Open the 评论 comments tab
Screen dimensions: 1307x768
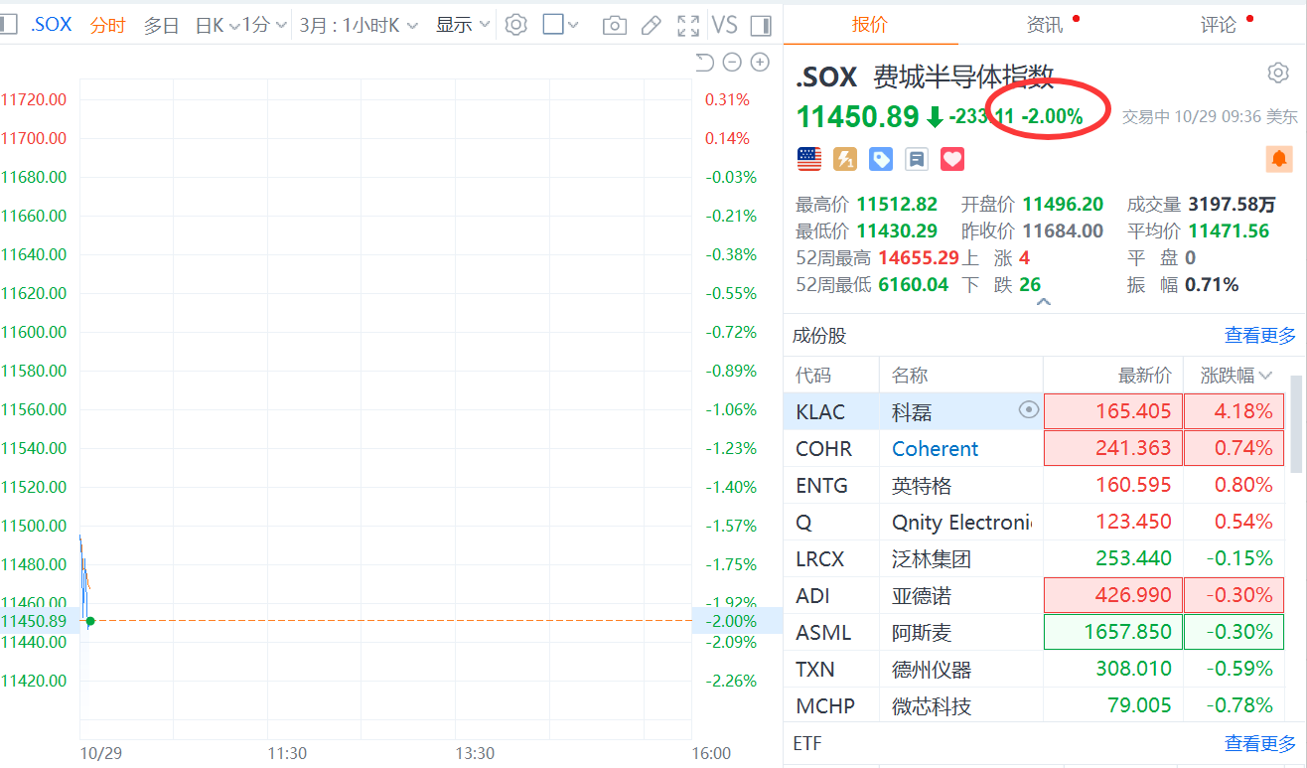click(1219, 24)
